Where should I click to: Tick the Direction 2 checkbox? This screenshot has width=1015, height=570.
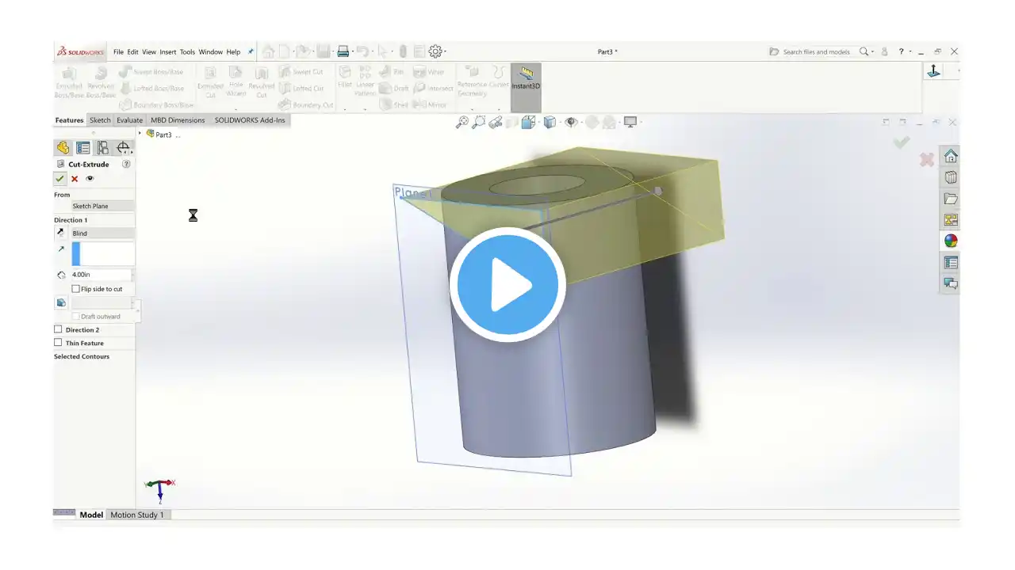pyautogui.click(x=58, y=329)
